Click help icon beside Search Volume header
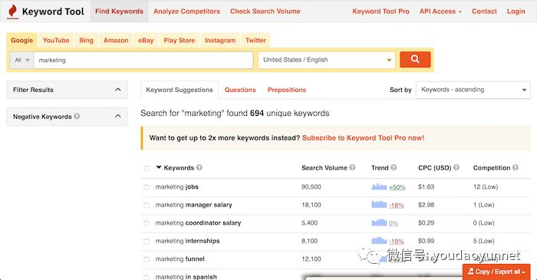Screen dimensions: 537x280 tap(352, 167)
